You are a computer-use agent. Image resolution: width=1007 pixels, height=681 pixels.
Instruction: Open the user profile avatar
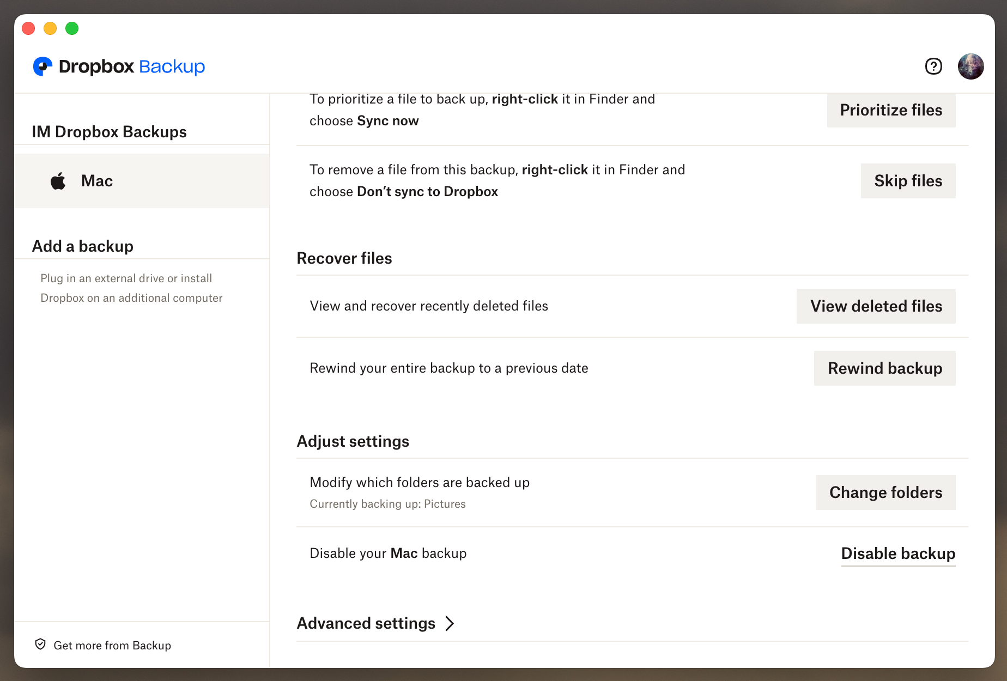970,66
